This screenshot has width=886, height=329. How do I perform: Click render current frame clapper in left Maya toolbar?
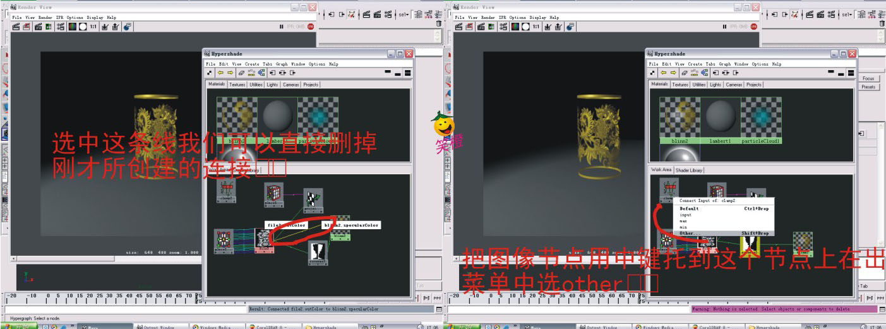click(x=366, y=15)
